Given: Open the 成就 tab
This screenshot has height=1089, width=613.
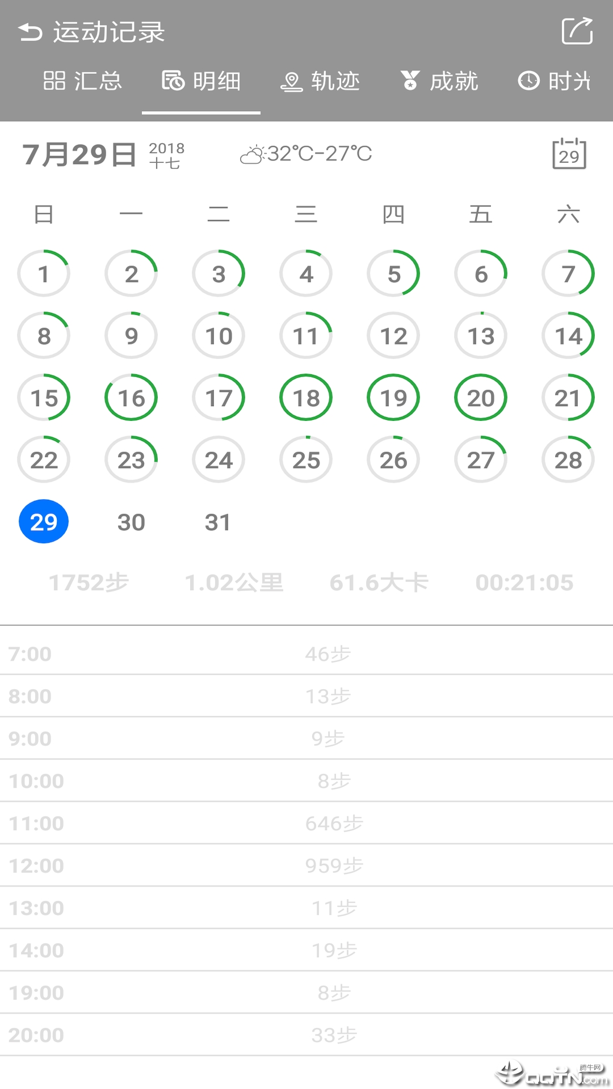Looking at the screenshot, I should pyautogui.click(x=439, y=81).
